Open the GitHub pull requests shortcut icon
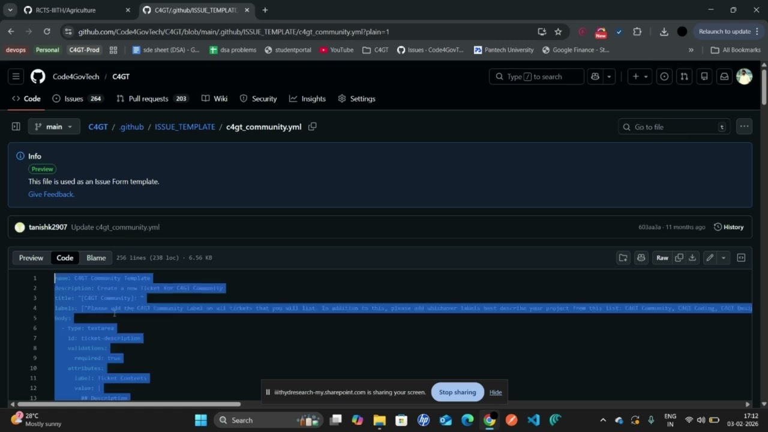Viewport: 768px width, 432px height. coord(684,76)
